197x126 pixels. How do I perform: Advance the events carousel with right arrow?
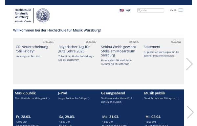[190, 112]
